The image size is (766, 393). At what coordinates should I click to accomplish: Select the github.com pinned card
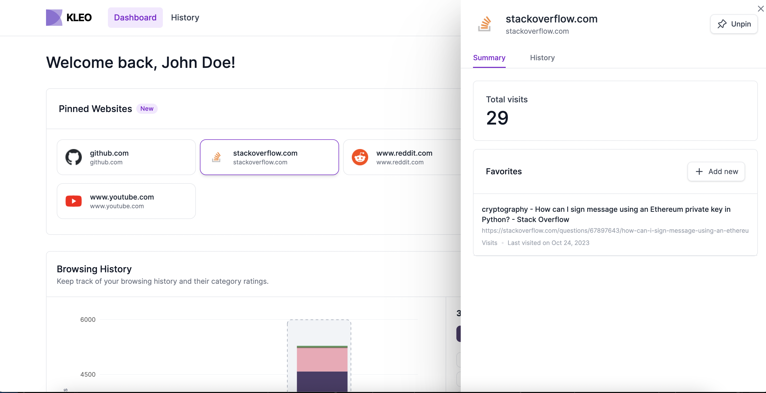[x=126, y=157]
